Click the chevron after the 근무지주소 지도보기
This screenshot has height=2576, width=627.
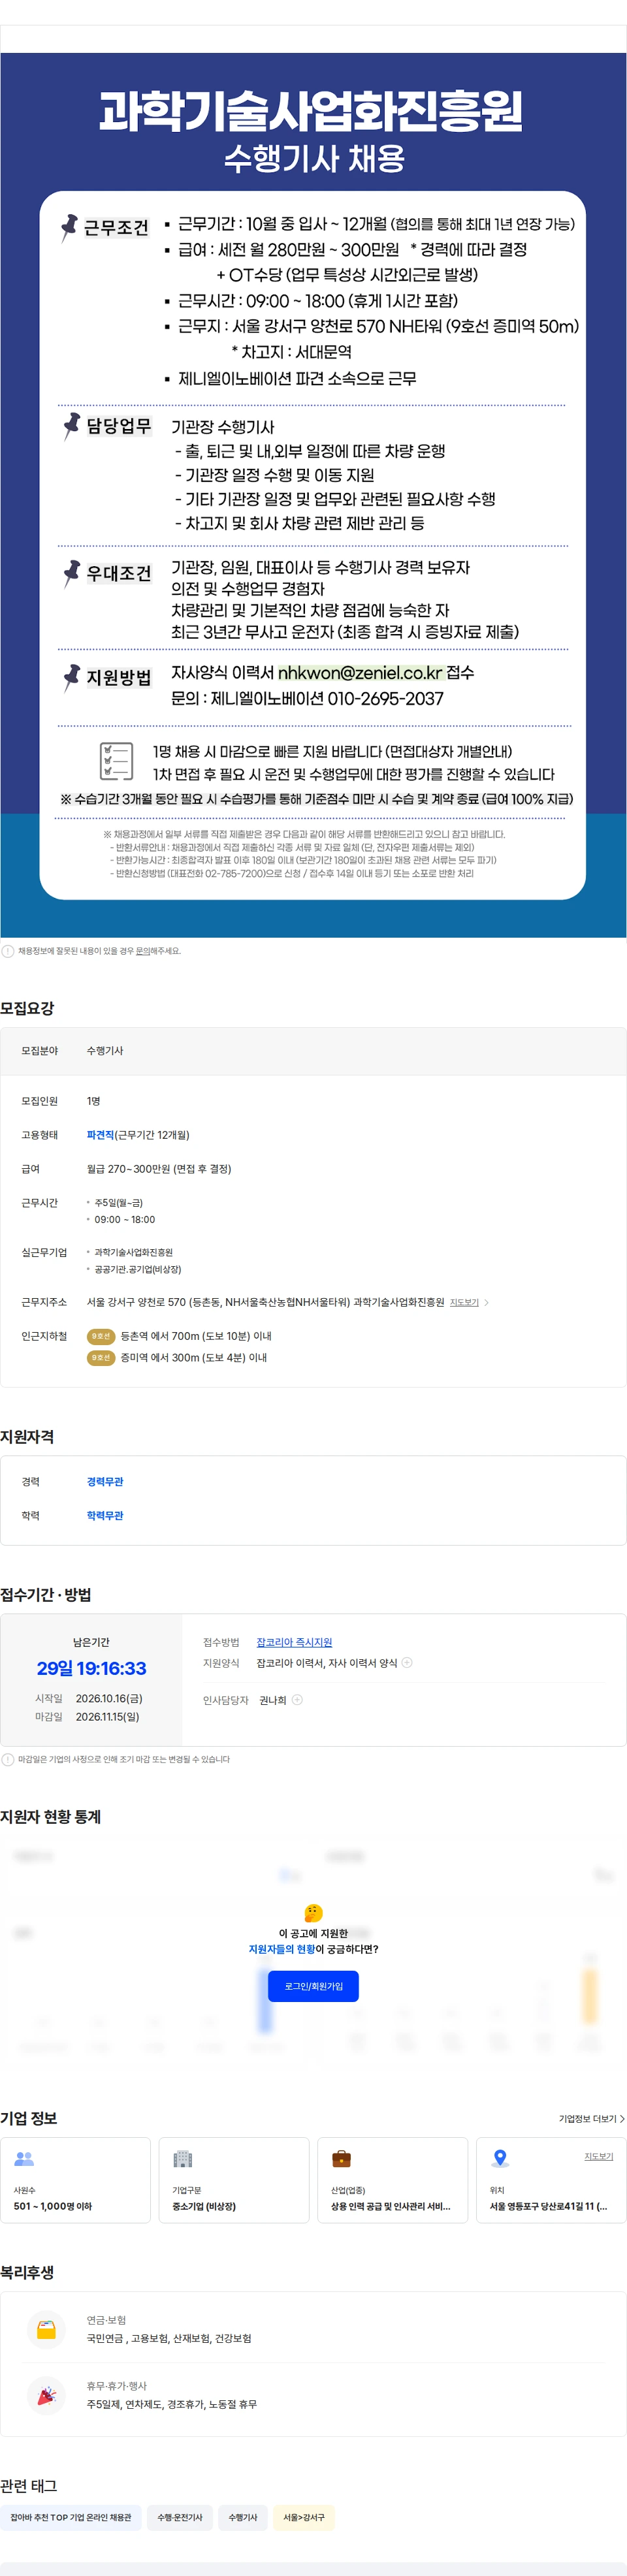click(486, 1302)
